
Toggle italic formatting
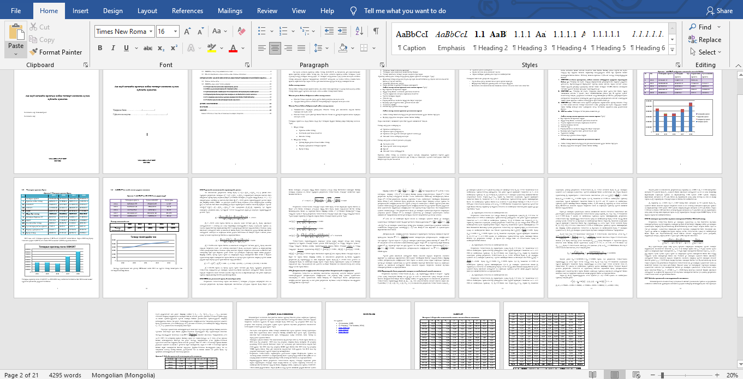[x=114, y=48]
